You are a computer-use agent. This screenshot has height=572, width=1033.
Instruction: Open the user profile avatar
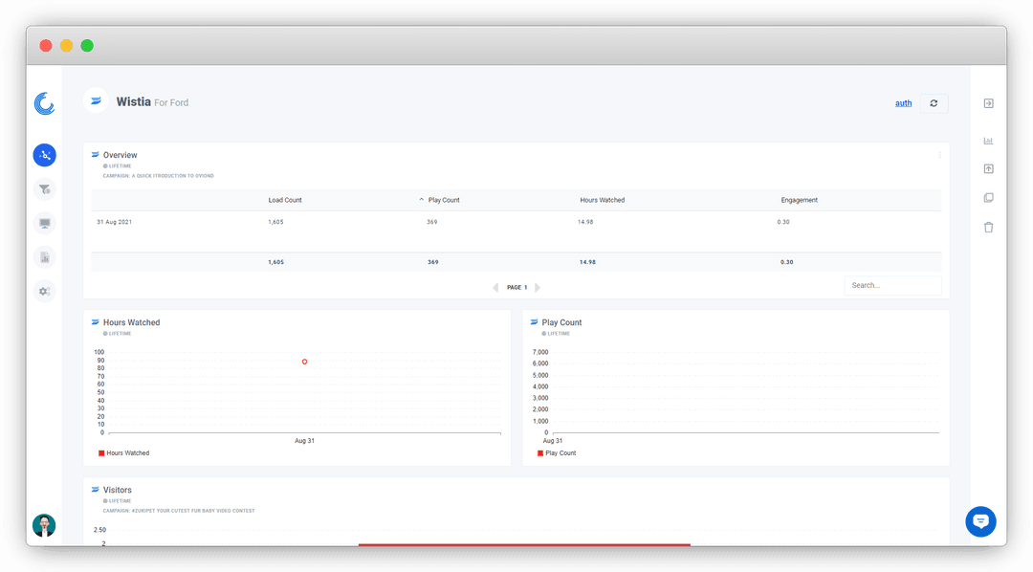(44, 525)
